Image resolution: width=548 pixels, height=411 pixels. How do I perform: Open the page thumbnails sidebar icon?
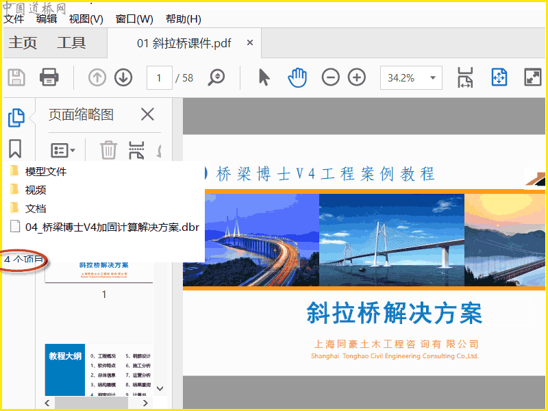click(16, 117)
